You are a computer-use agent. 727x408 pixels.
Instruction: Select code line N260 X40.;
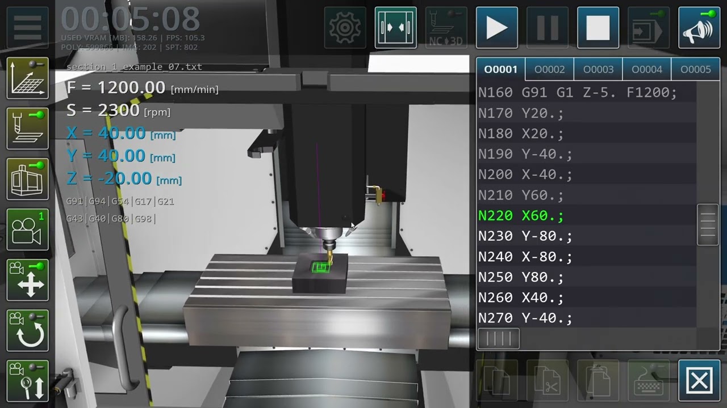click(586, 297)
